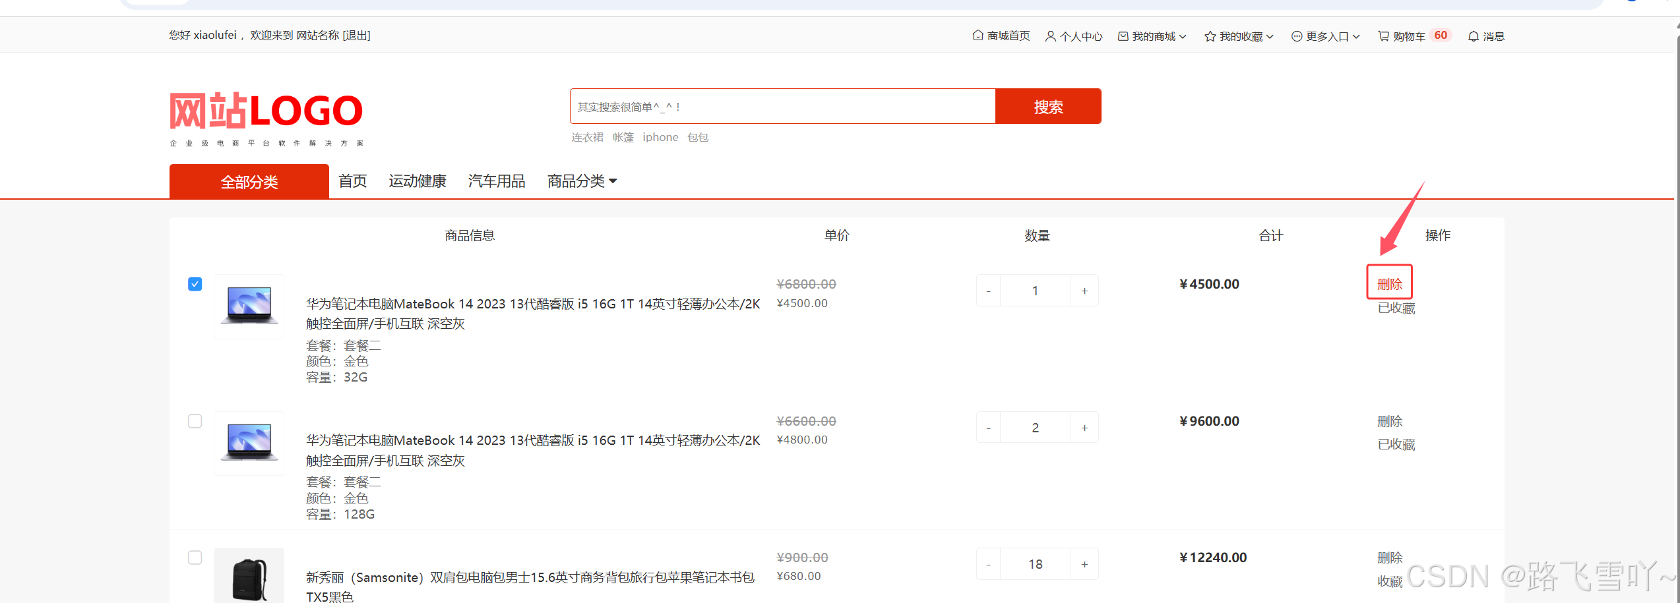
Task: Open the 运动健康 nav item
Action: click(x=418, y=181)
